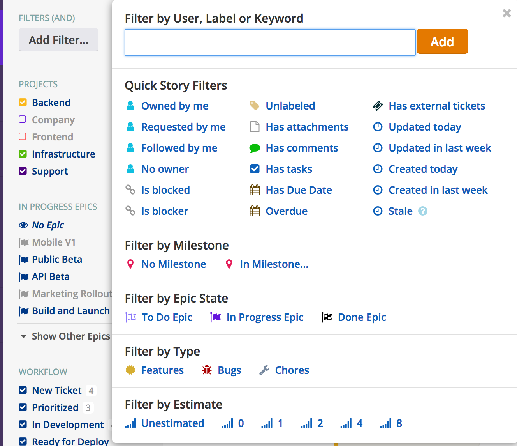Uncheck the Infrastructure project checkbox
This screenshot has width=517, height=446.
click(x=23, y=154)
